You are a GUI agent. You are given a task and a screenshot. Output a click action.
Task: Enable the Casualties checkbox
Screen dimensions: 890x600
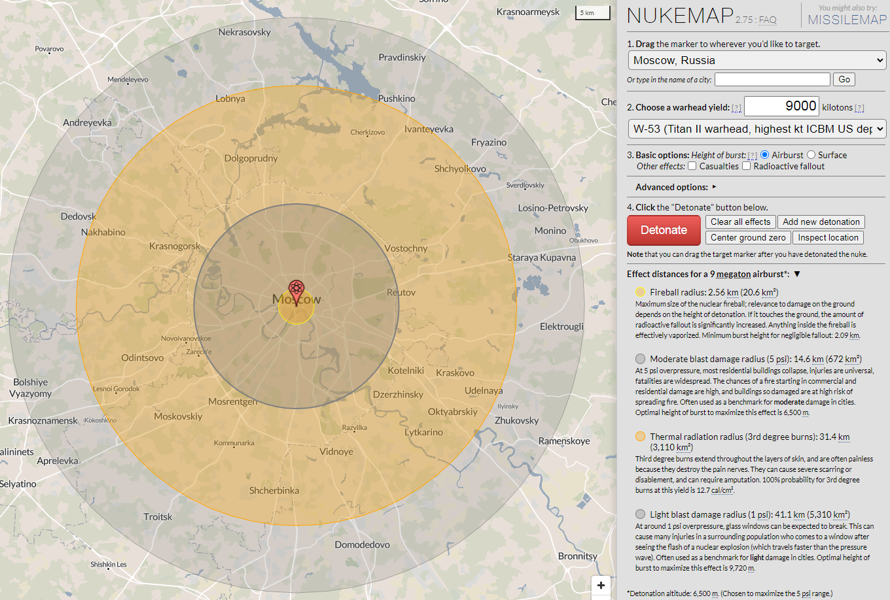click(692, 166)
